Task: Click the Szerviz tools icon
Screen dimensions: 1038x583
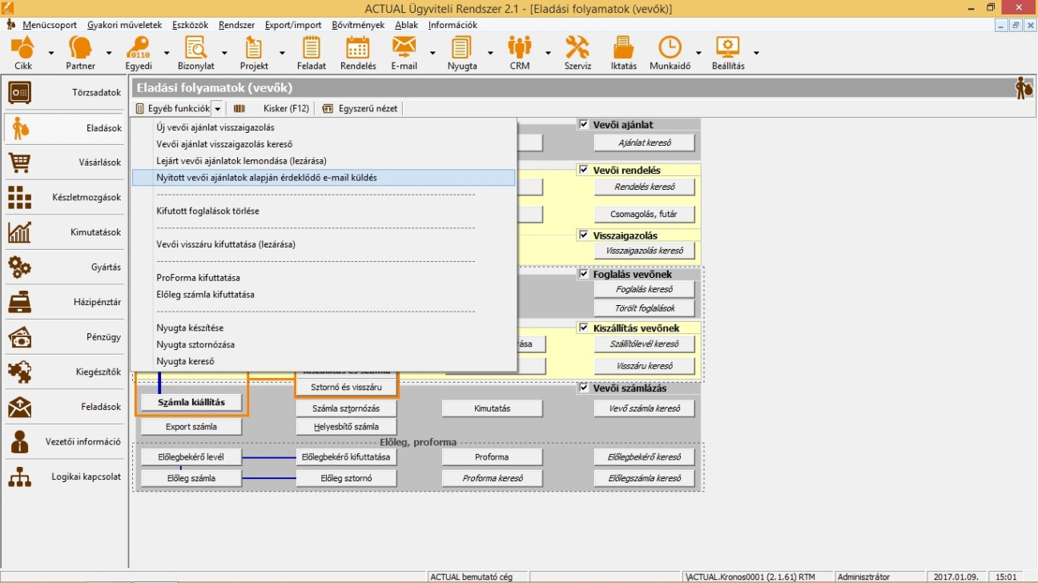Action: tap(577, 49)
